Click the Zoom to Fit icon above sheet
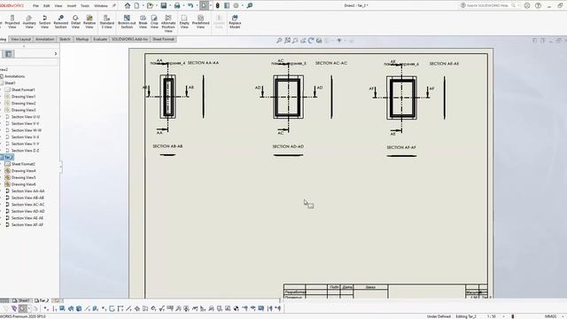The height and width of the screenshot is (319, 567). point(279,41)
